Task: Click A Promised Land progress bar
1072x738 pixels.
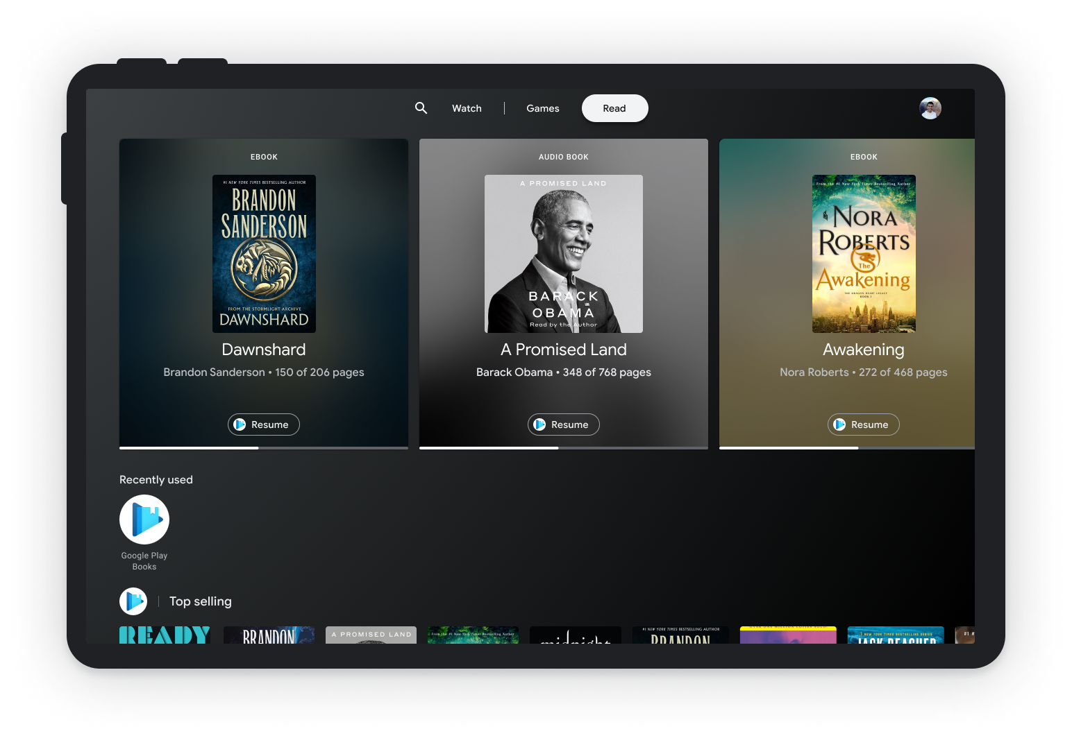Action: click(x=564, y=447)
